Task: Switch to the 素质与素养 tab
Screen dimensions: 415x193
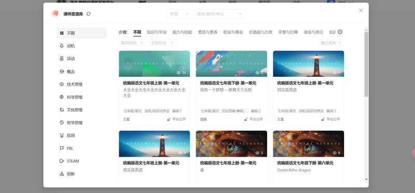Action: click(208, 32)
